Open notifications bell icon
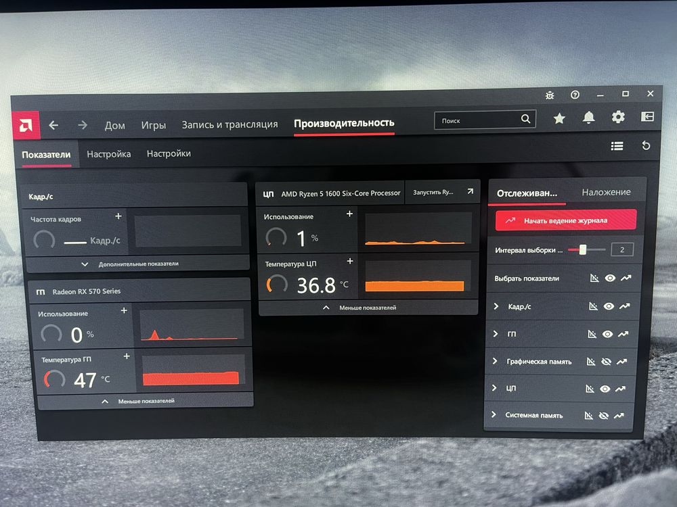677x507 pixels. click(x=588, y=117)
